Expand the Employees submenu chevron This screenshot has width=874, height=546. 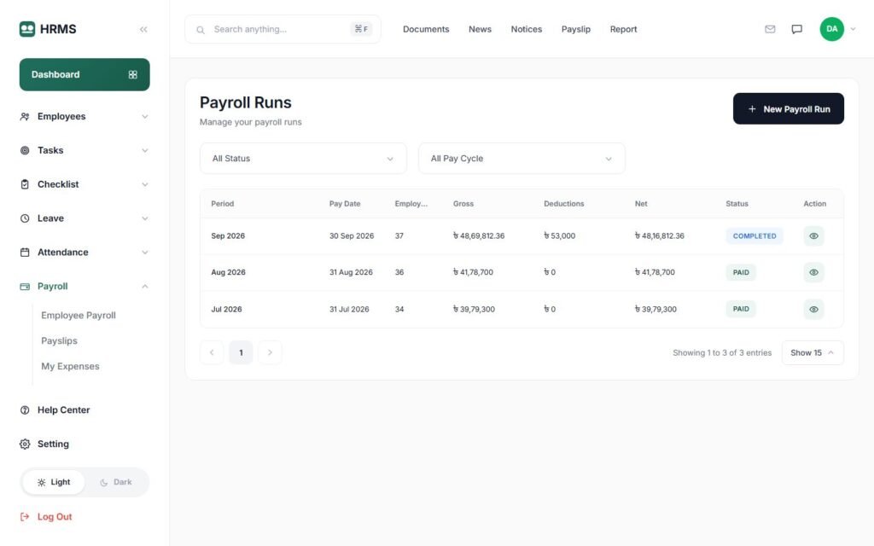pyautogui.click(x=145, y=116)
